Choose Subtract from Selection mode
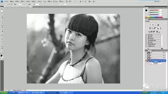The width and height of the screenshot is (168, 94). click(x=10, y=4)
